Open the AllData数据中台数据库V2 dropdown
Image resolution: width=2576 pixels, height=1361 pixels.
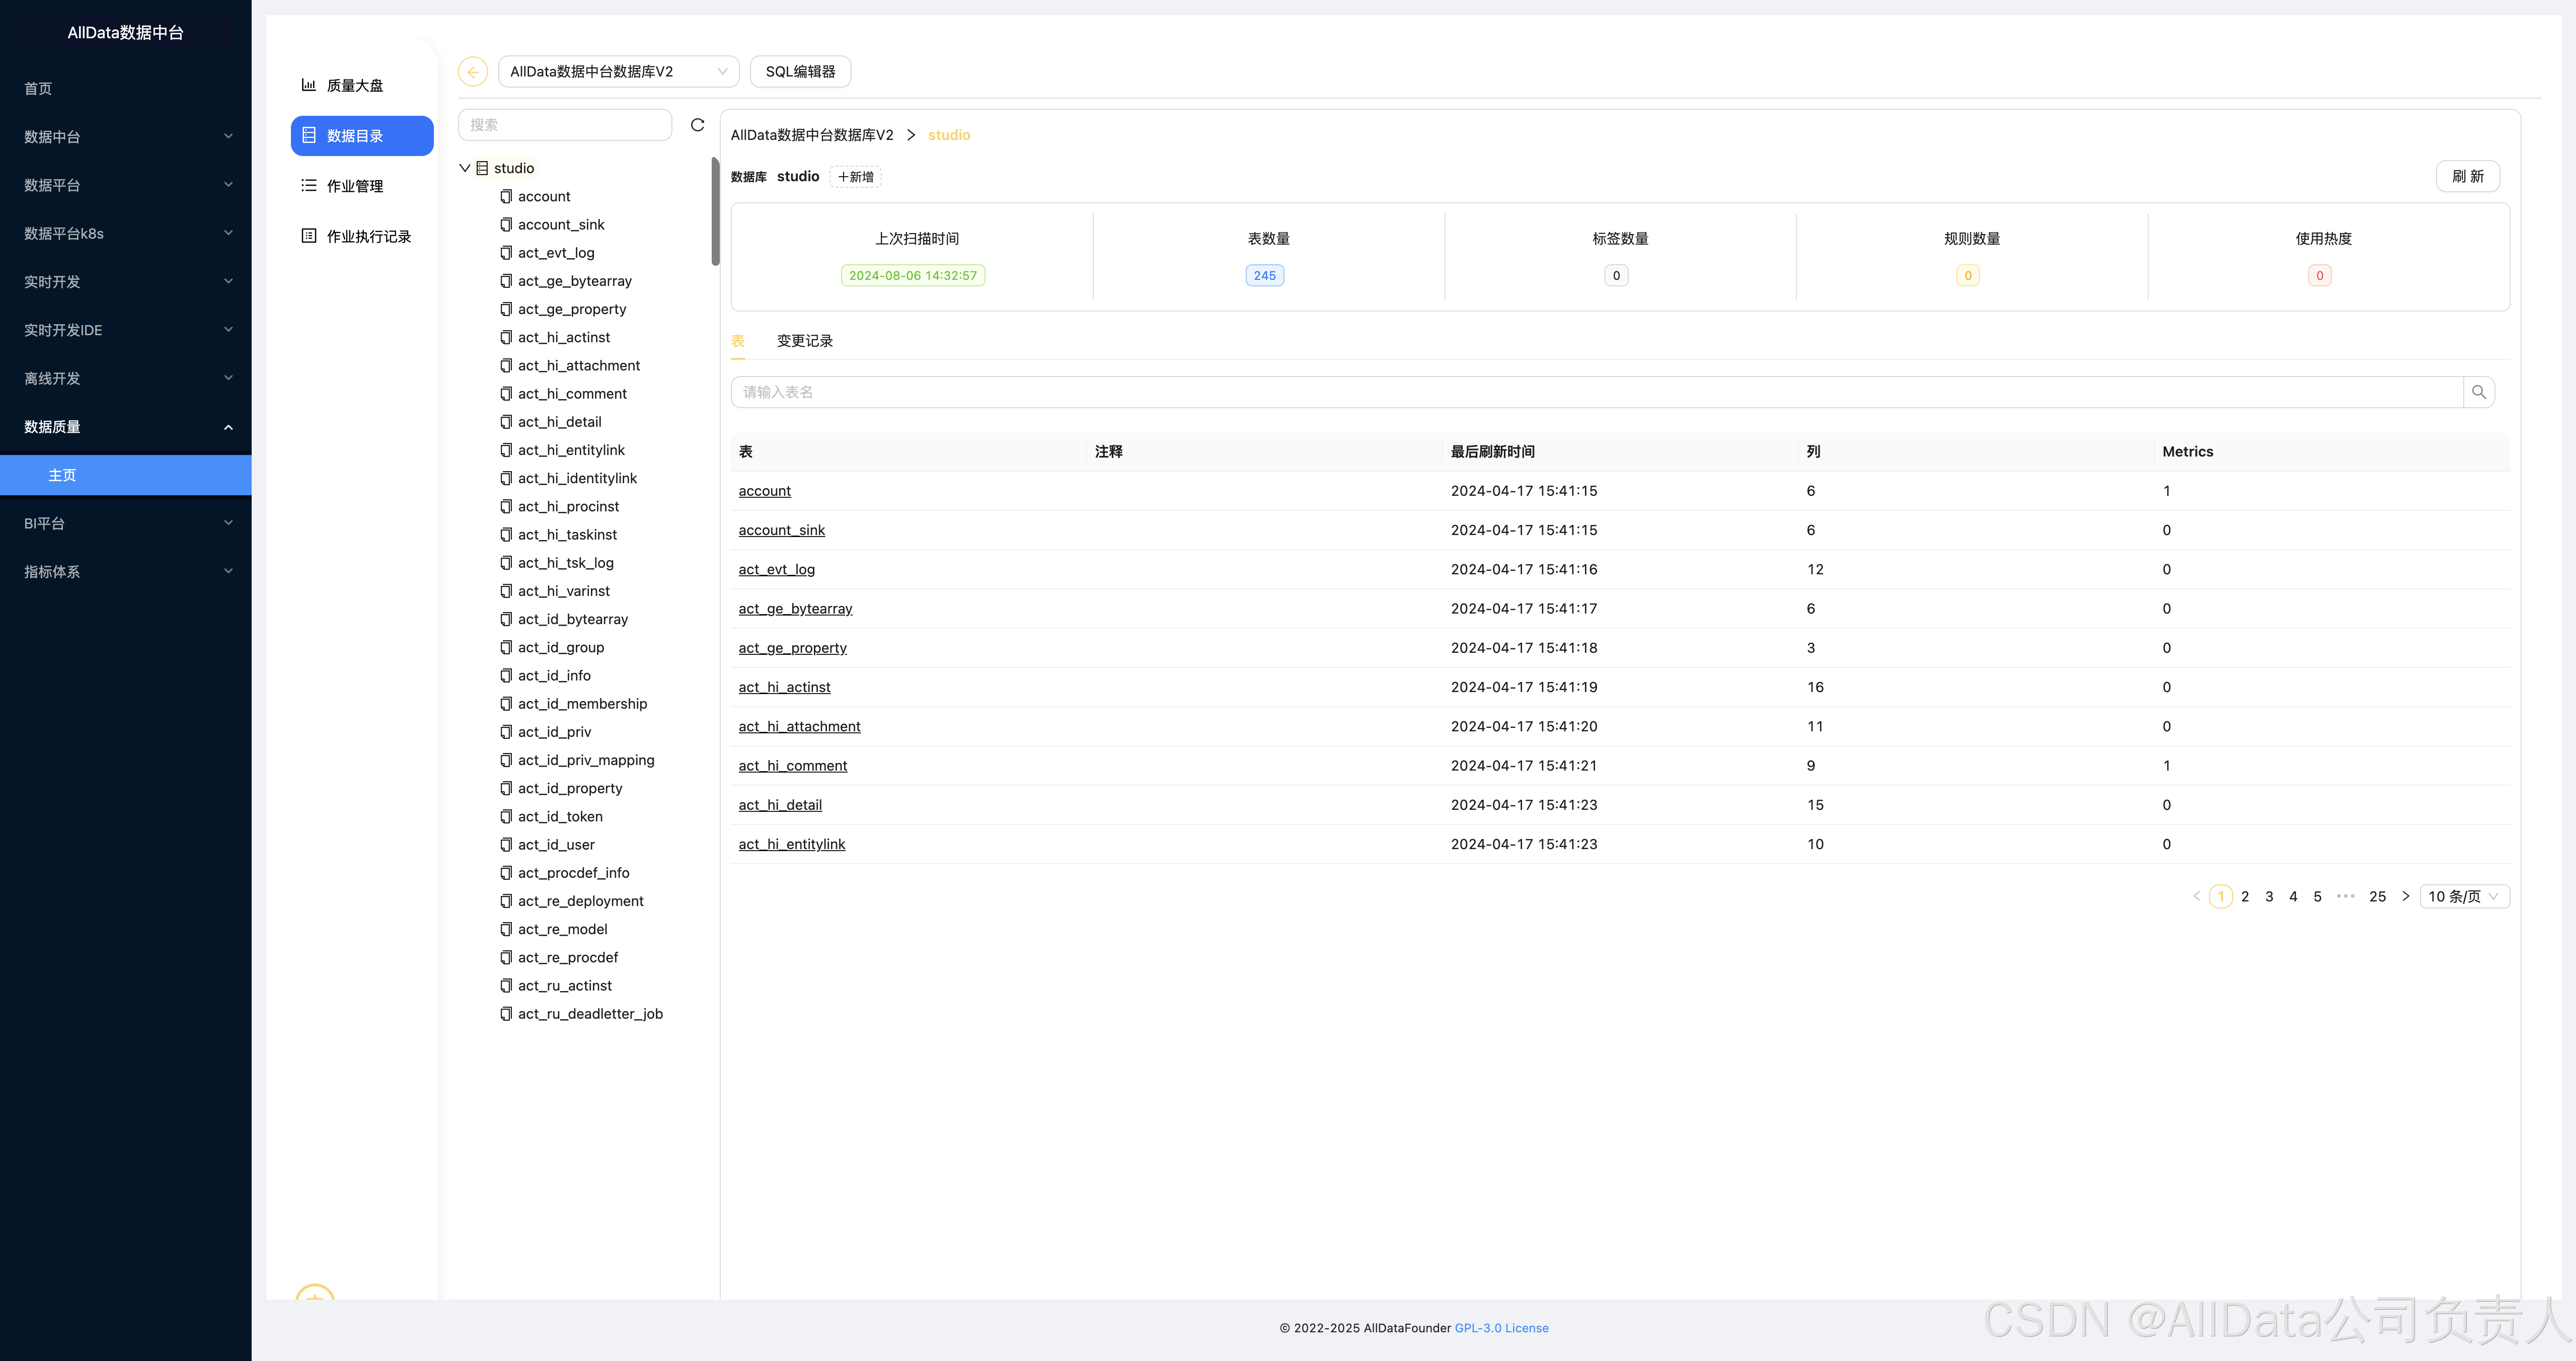tap(618, 72)
